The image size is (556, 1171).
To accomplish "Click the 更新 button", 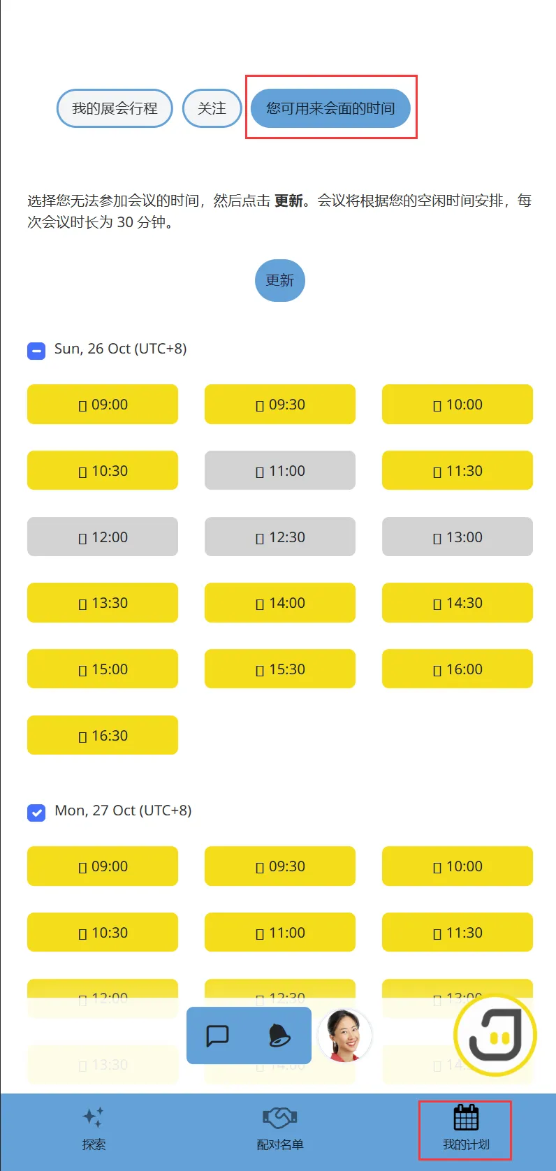I will point(280,280).
